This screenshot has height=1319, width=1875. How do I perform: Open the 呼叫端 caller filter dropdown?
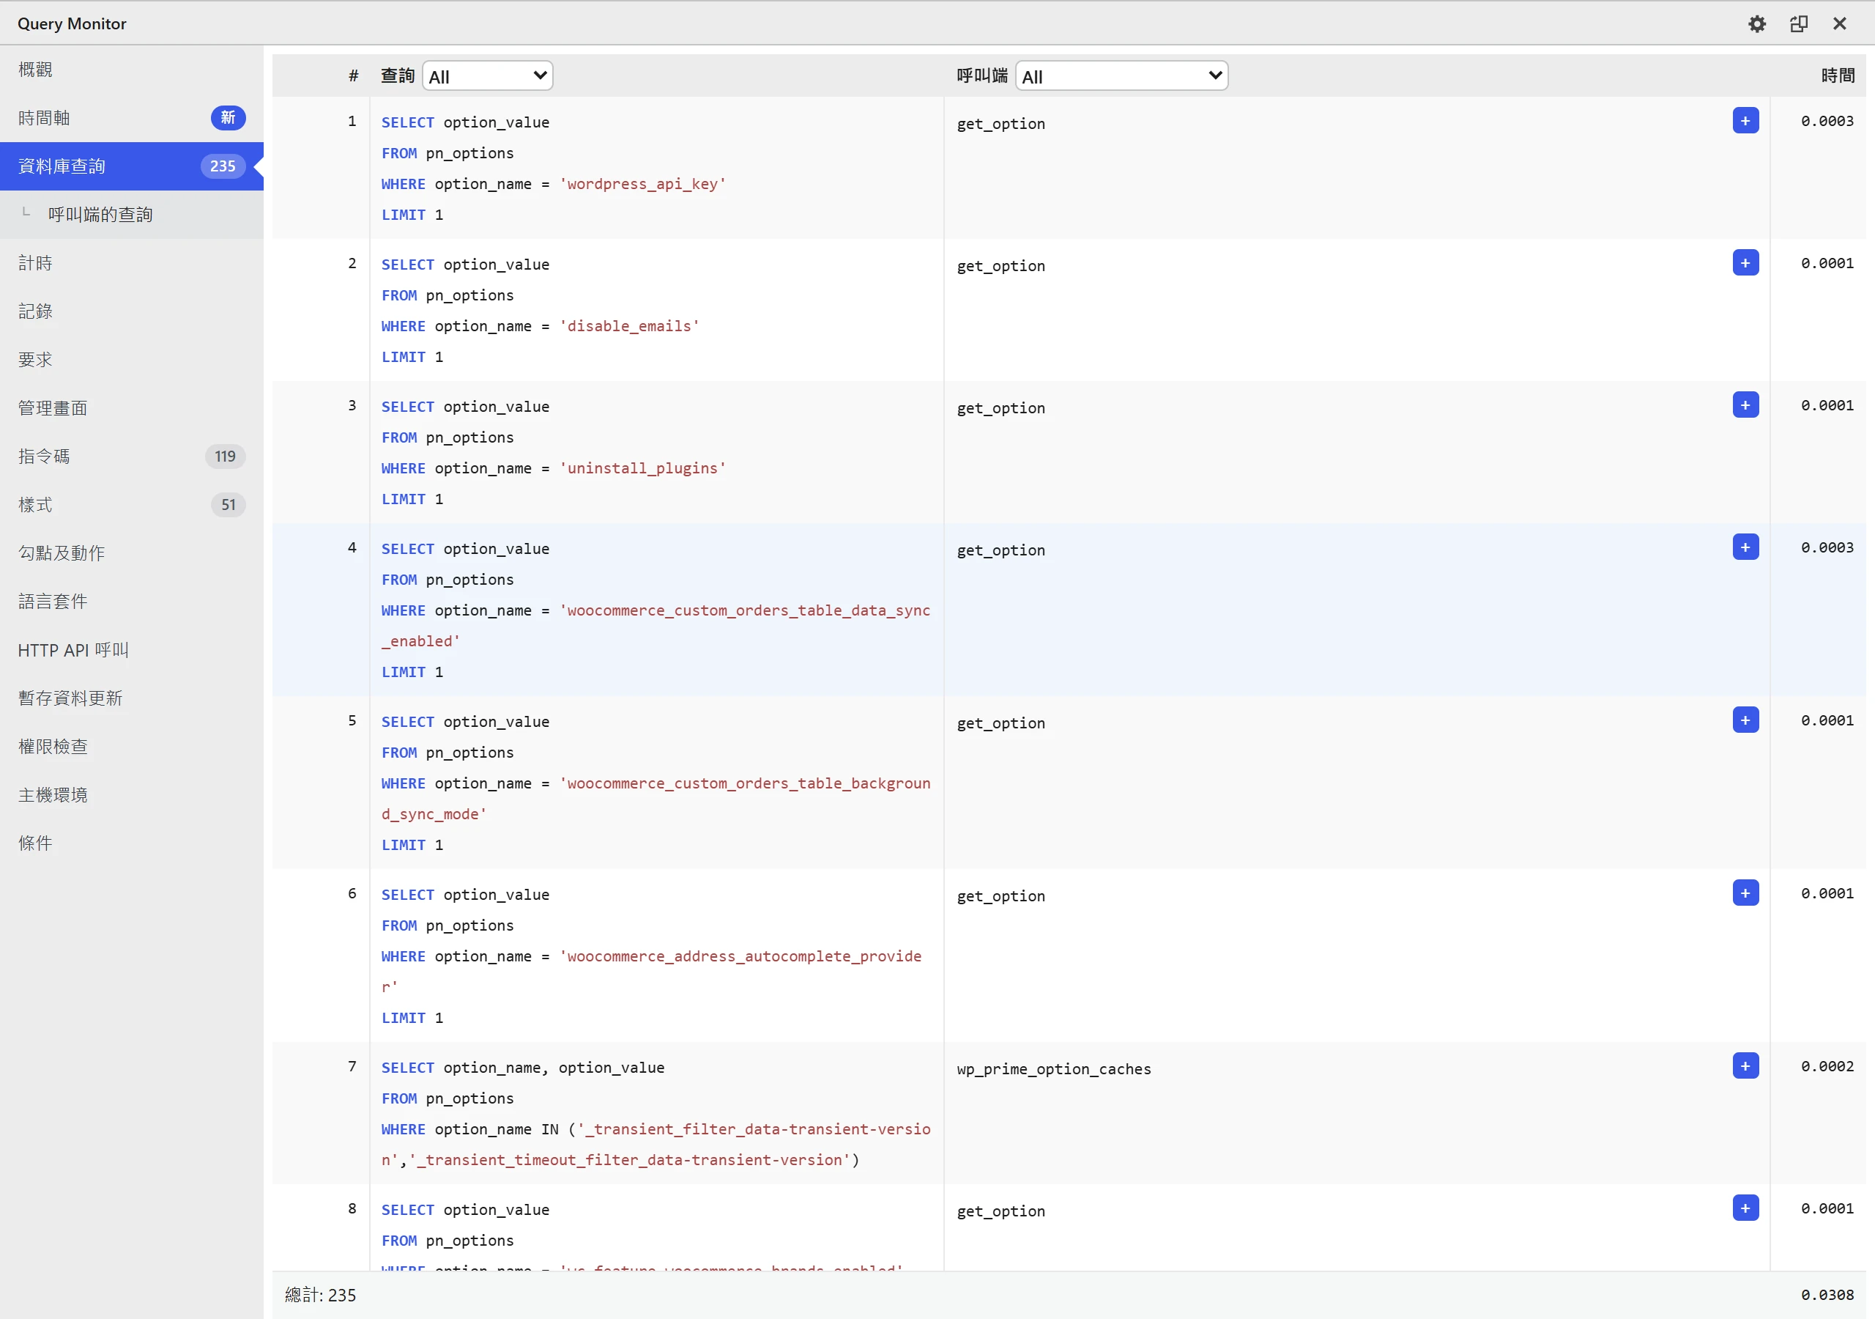[x=1121, y=76]
